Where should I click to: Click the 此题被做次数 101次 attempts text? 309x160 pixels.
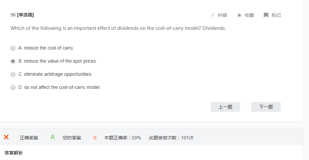(171, 138)
